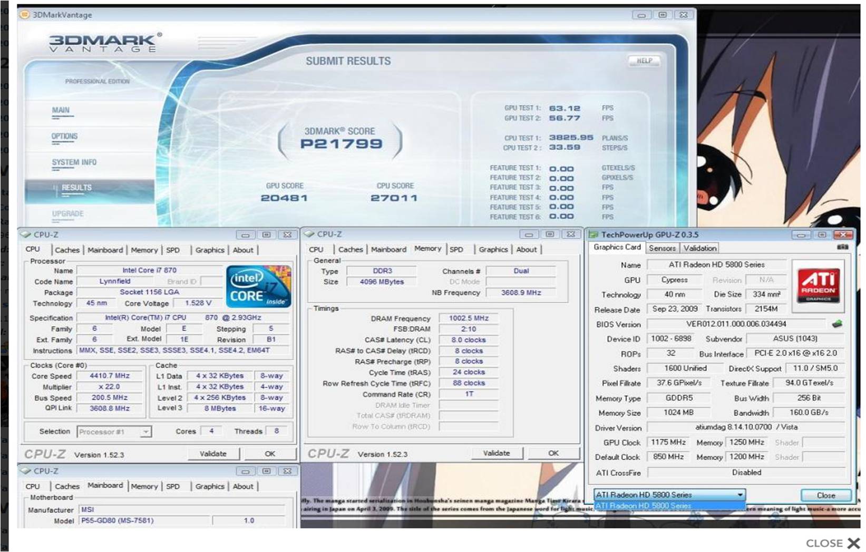Click the processor Name field Intel Core i7 870
This screenshot has height=552, width=866.
150,270
